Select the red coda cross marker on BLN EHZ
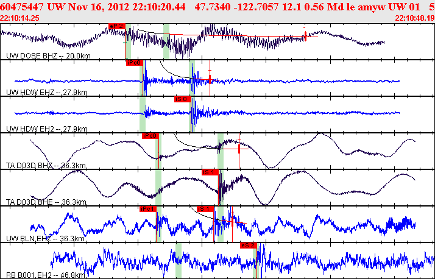This screenshot has height=279, width=435. click(232, 222)
